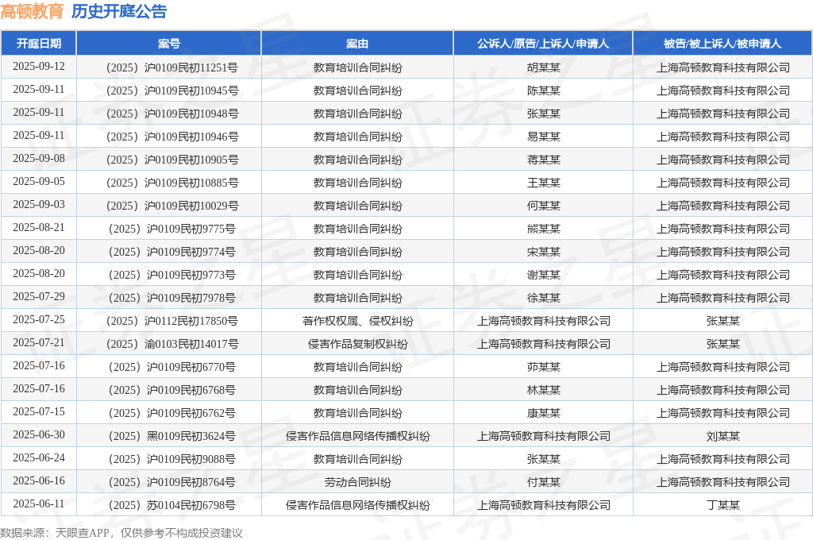
Task: Select the 被告/被上诉人/被申请人 column header
Action: [722, 44]
